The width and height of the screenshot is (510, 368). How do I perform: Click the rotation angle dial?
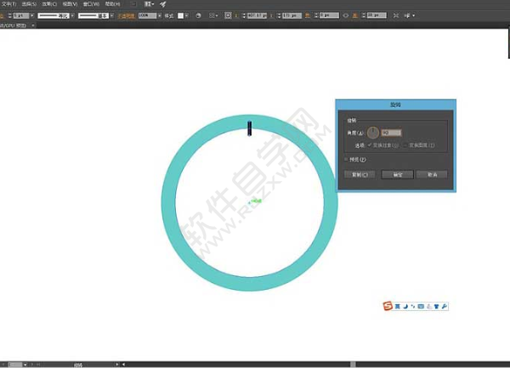[373, 133]
